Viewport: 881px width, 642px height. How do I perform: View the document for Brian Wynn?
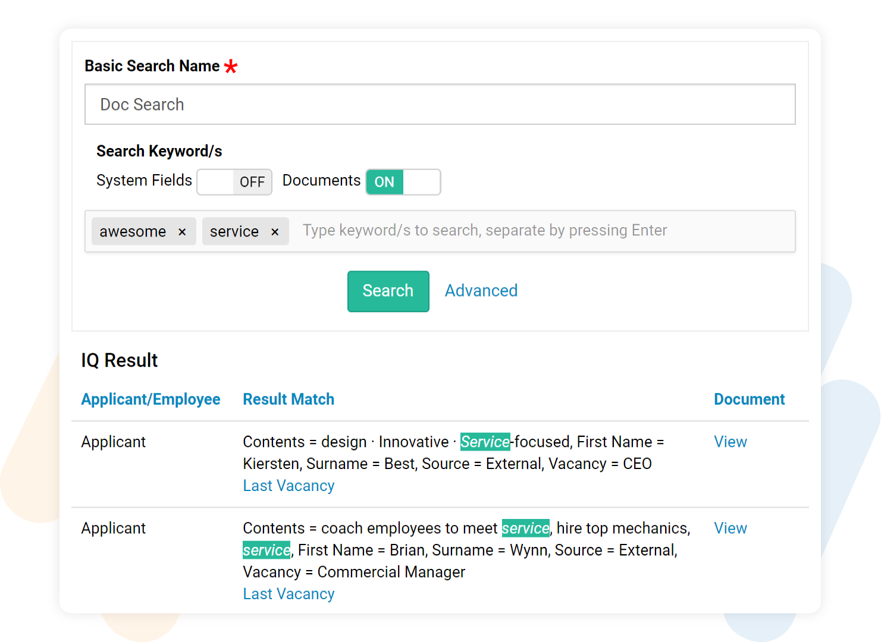point(730,528)
